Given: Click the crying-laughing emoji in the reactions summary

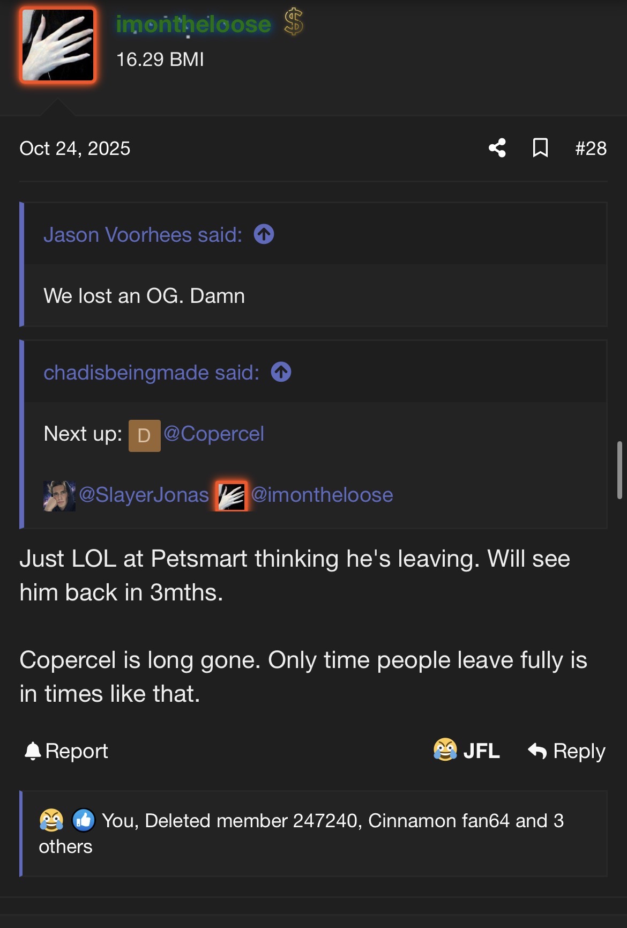Looking at the screenshot, I should tap(51, 820).
